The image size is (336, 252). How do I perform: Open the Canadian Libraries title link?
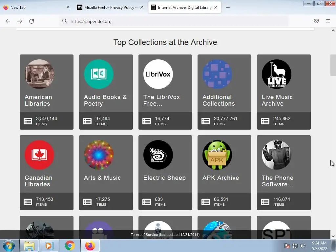[x=38, y=181]
